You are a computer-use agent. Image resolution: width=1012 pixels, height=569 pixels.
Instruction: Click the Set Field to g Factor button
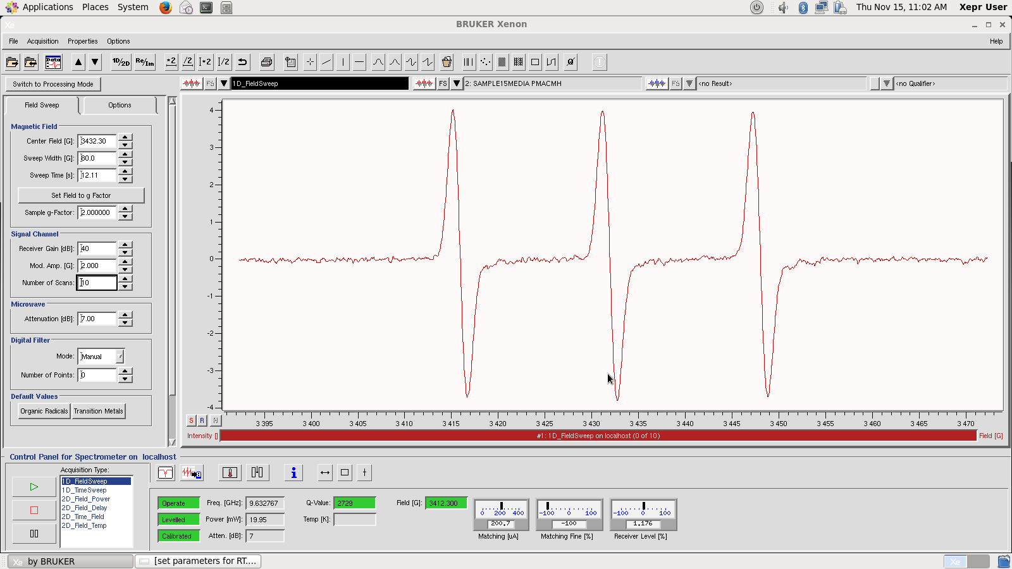[x=81, y=195]
